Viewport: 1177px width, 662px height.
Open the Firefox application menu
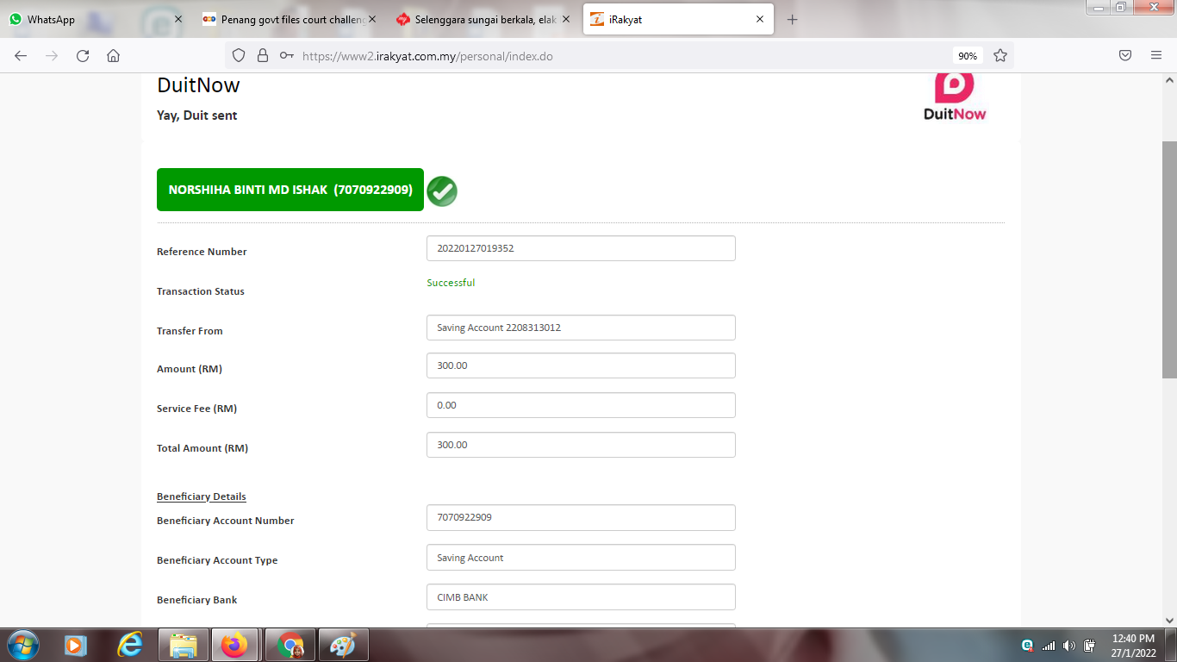(x=1156, y=56)
